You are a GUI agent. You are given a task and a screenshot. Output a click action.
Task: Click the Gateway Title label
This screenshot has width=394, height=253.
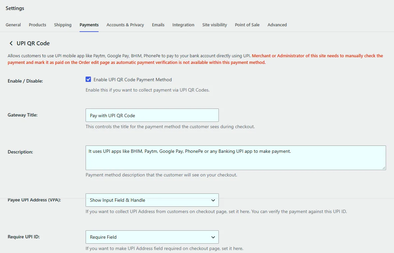click(x=22, y=115)
